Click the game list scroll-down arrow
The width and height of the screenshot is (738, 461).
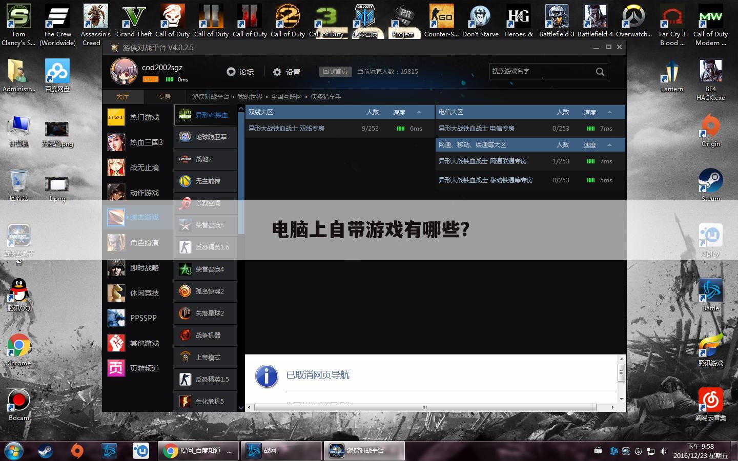[241, 408]
